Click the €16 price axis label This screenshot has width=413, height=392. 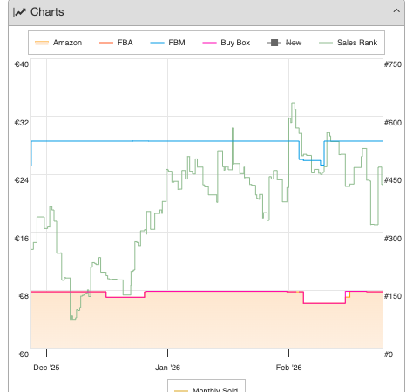[x=22, y=239]
